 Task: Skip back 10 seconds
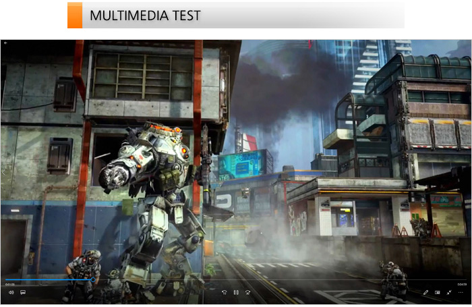(x=225, y=292)
